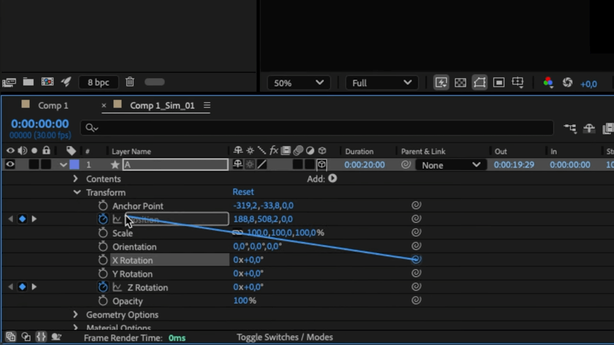The image size is (614, 345).
Task: Toggle solo box for layer 1
Action: (34, 165)
